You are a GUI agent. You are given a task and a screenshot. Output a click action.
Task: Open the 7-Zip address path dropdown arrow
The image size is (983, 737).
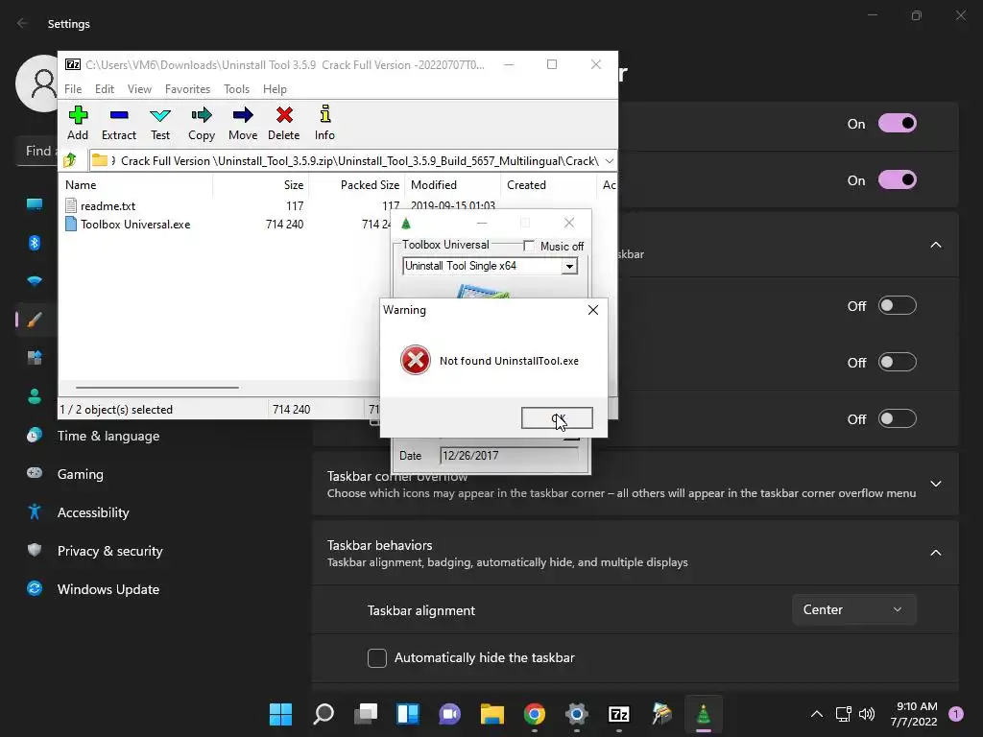(610, 161)
